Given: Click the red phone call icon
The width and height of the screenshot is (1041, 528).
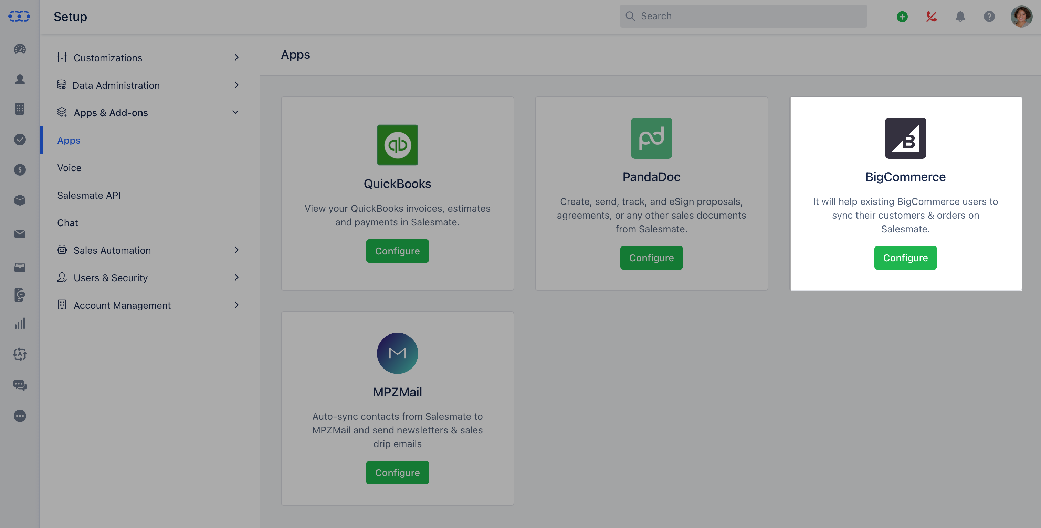Looking at the screenshot, I should tap(931, 16).
